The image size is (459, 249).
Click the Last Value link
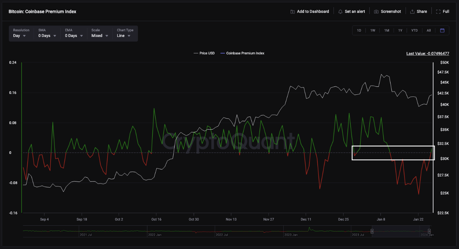[427, 53]
